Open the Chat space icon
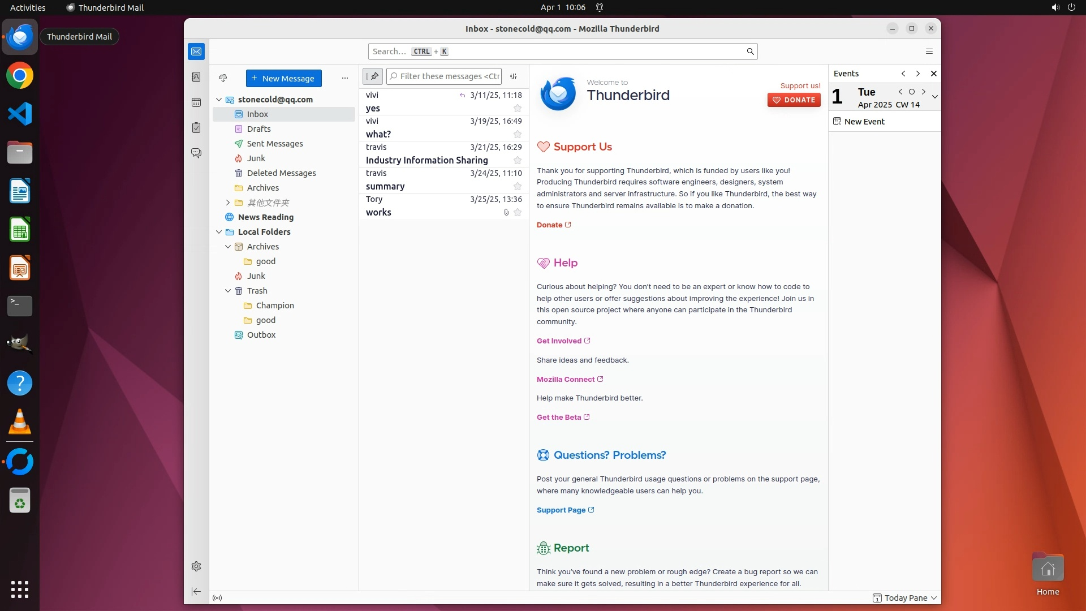This screenshot has width=1086, height=611. (x=196, y=153)
